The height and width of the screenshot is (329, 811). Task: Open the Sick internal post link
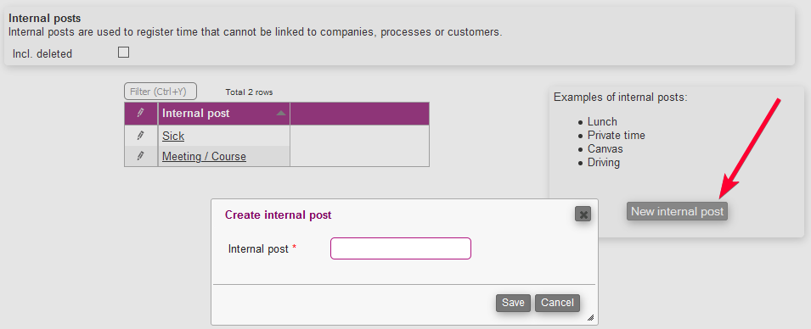(x=173, y=136)
